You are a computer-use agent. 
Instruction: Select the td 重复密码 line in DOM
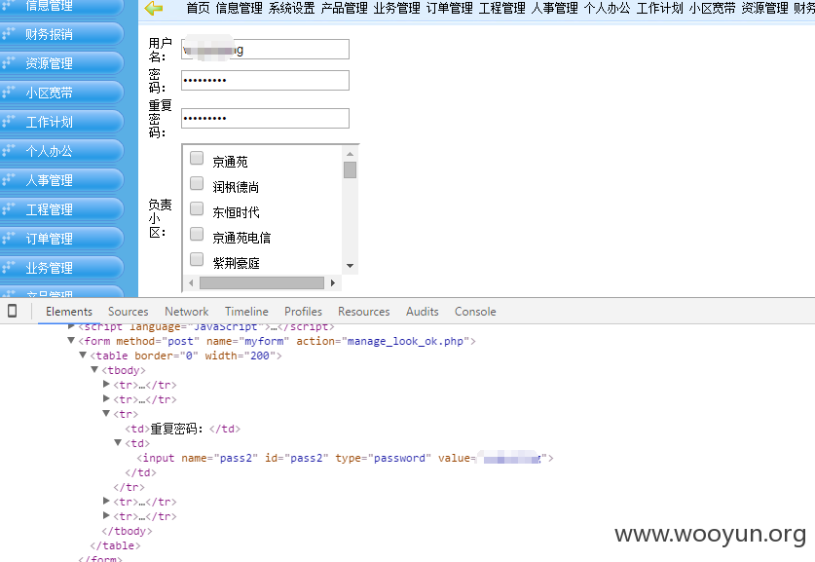[182, 429]
